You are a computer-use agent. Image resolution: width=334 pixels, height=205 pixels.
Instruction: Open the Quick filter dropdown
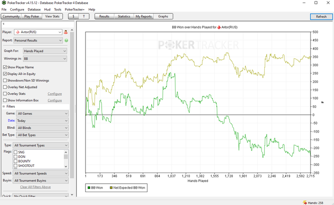(41, 196)
